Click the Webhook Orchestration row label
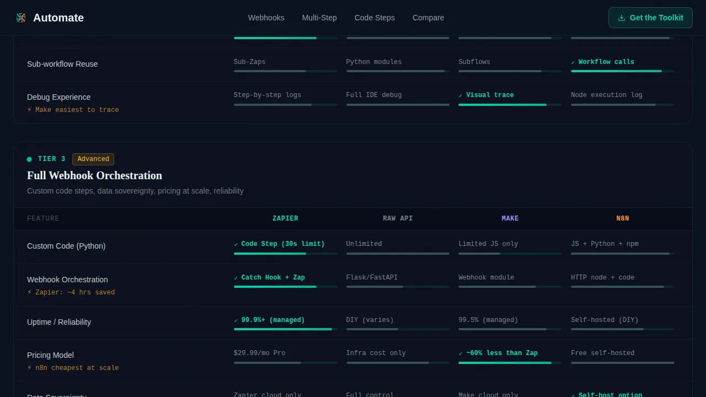The width and height of the screenshot is (706, 397). (x=67, y=280)
